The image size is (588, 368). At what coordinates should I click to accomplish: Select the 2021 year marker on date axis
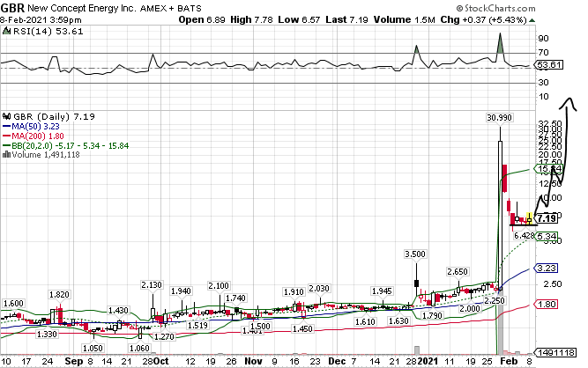pos(428,361)
